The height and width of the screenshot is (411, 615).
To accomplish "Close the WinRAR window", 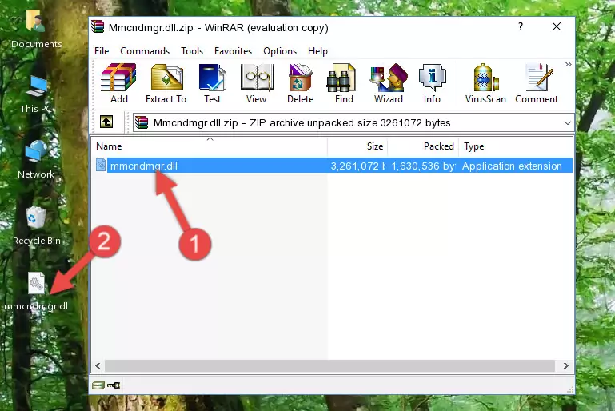I will [x=556, y=26].
